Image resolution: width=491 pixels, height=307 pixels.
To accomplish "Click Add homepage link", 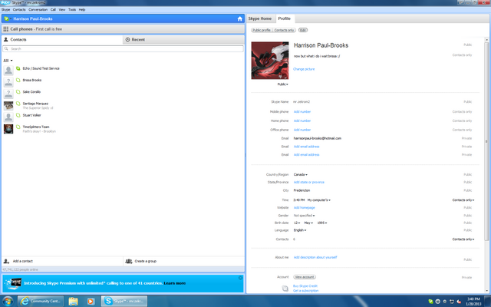I will coord(304,207).
